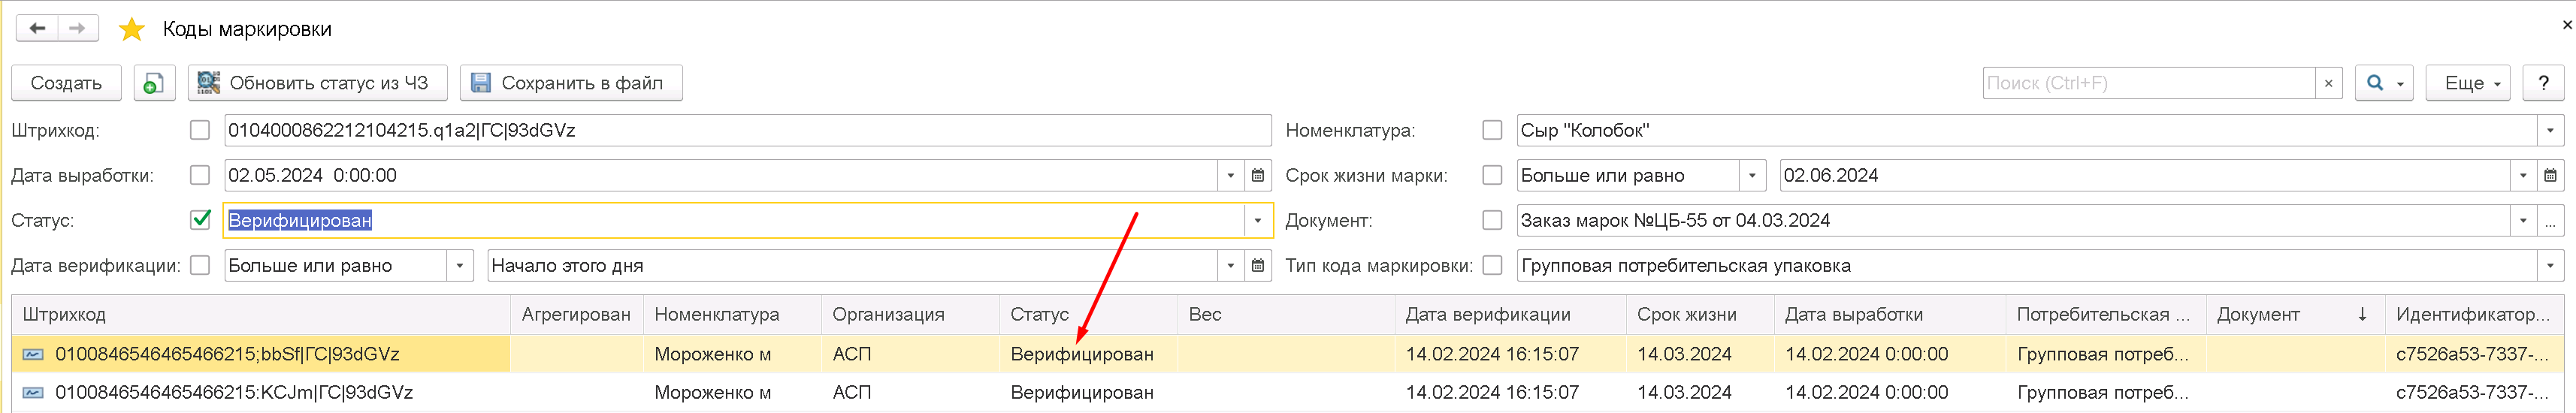This screenshot has height=413, width=2576.
Task: Open calendar for Срок жизни марки
Action: point(2550,175)
